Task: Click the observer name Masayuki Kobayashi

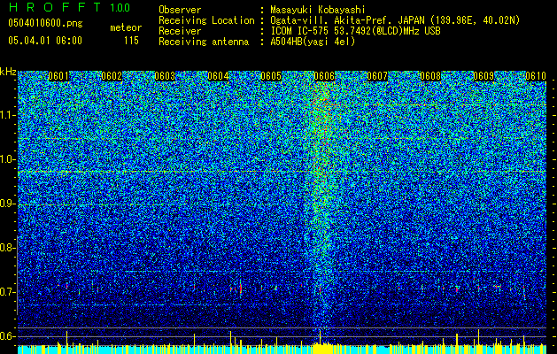Action: click(x=318, y=10)
